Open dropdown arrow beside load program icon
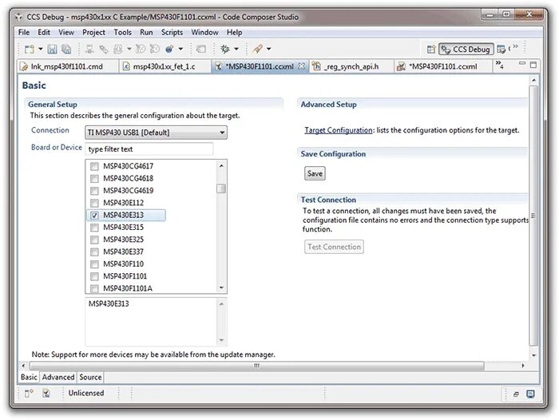The height and width of the screenshot is (420, 559). click(129, 49)
